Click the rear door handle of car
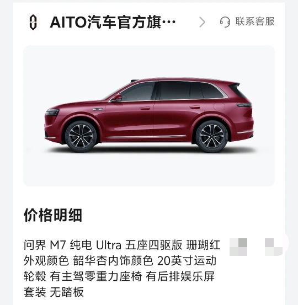 point(195,107)
